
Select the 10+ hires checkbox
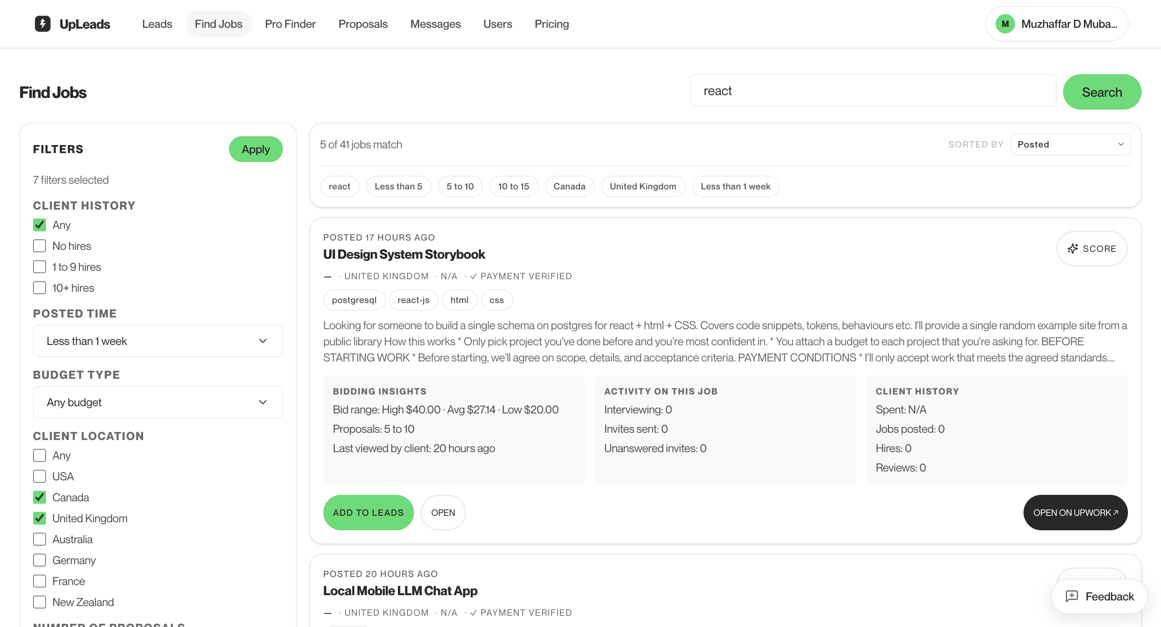(x=40, y=288)
